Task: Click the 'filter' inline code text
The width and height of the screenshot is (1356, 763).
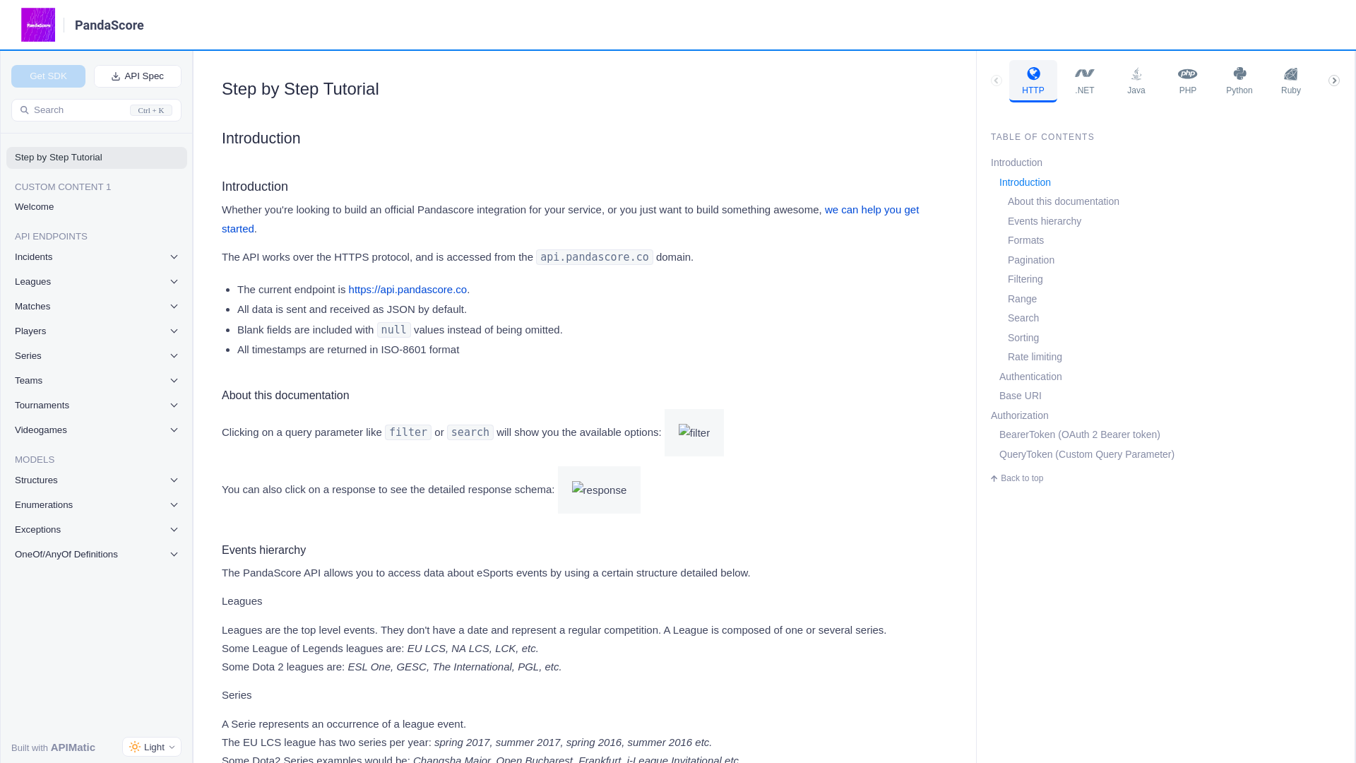Action: [x=408, y=432]
